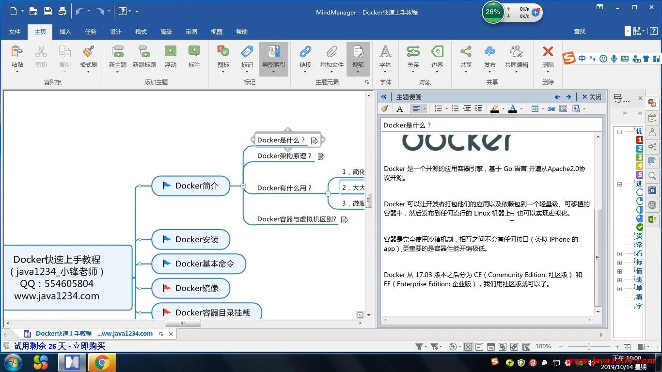Add a 新副标题 subtopic

[144, 51]
